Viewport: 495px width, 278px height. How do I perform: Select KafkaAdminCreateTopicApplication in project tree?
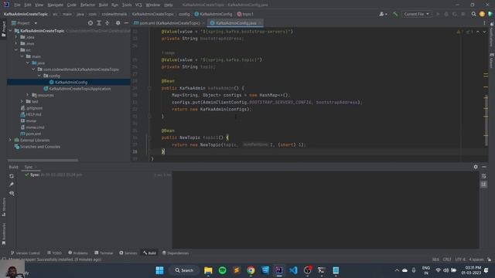pyautogui.click(x=77, y=89)
